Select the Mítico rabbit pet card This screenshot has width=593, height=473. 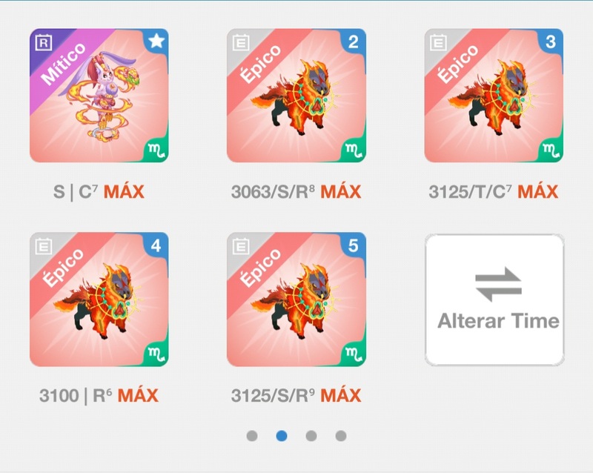(99, 96)
